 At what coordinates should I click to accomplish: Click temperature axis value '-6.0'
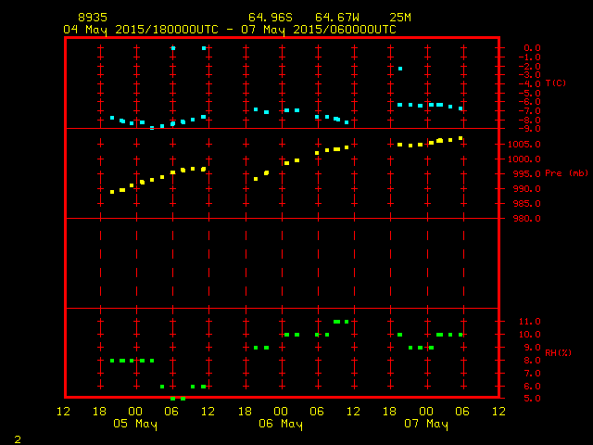point(529,102)
